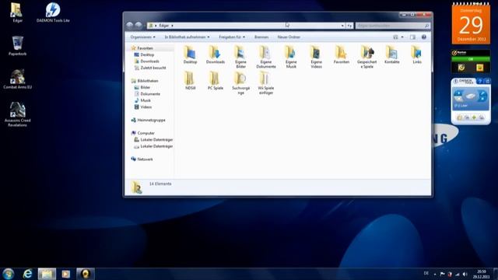Select the Assassins Creed Revelations shortcut
The height and width of the screenshot is (280, 498).
pyautogui.click(x=17, y=114)
